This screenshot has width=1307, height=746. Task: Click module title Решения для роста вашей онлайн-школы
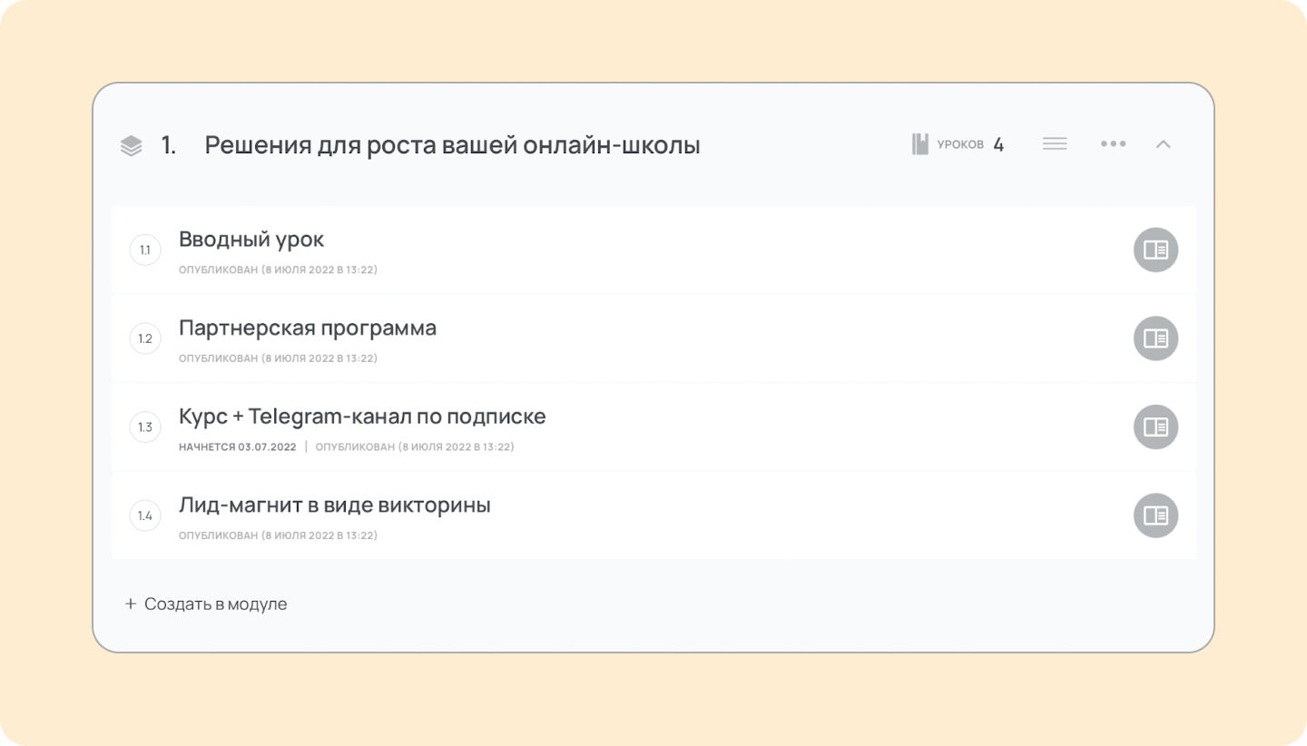point(452,145)
